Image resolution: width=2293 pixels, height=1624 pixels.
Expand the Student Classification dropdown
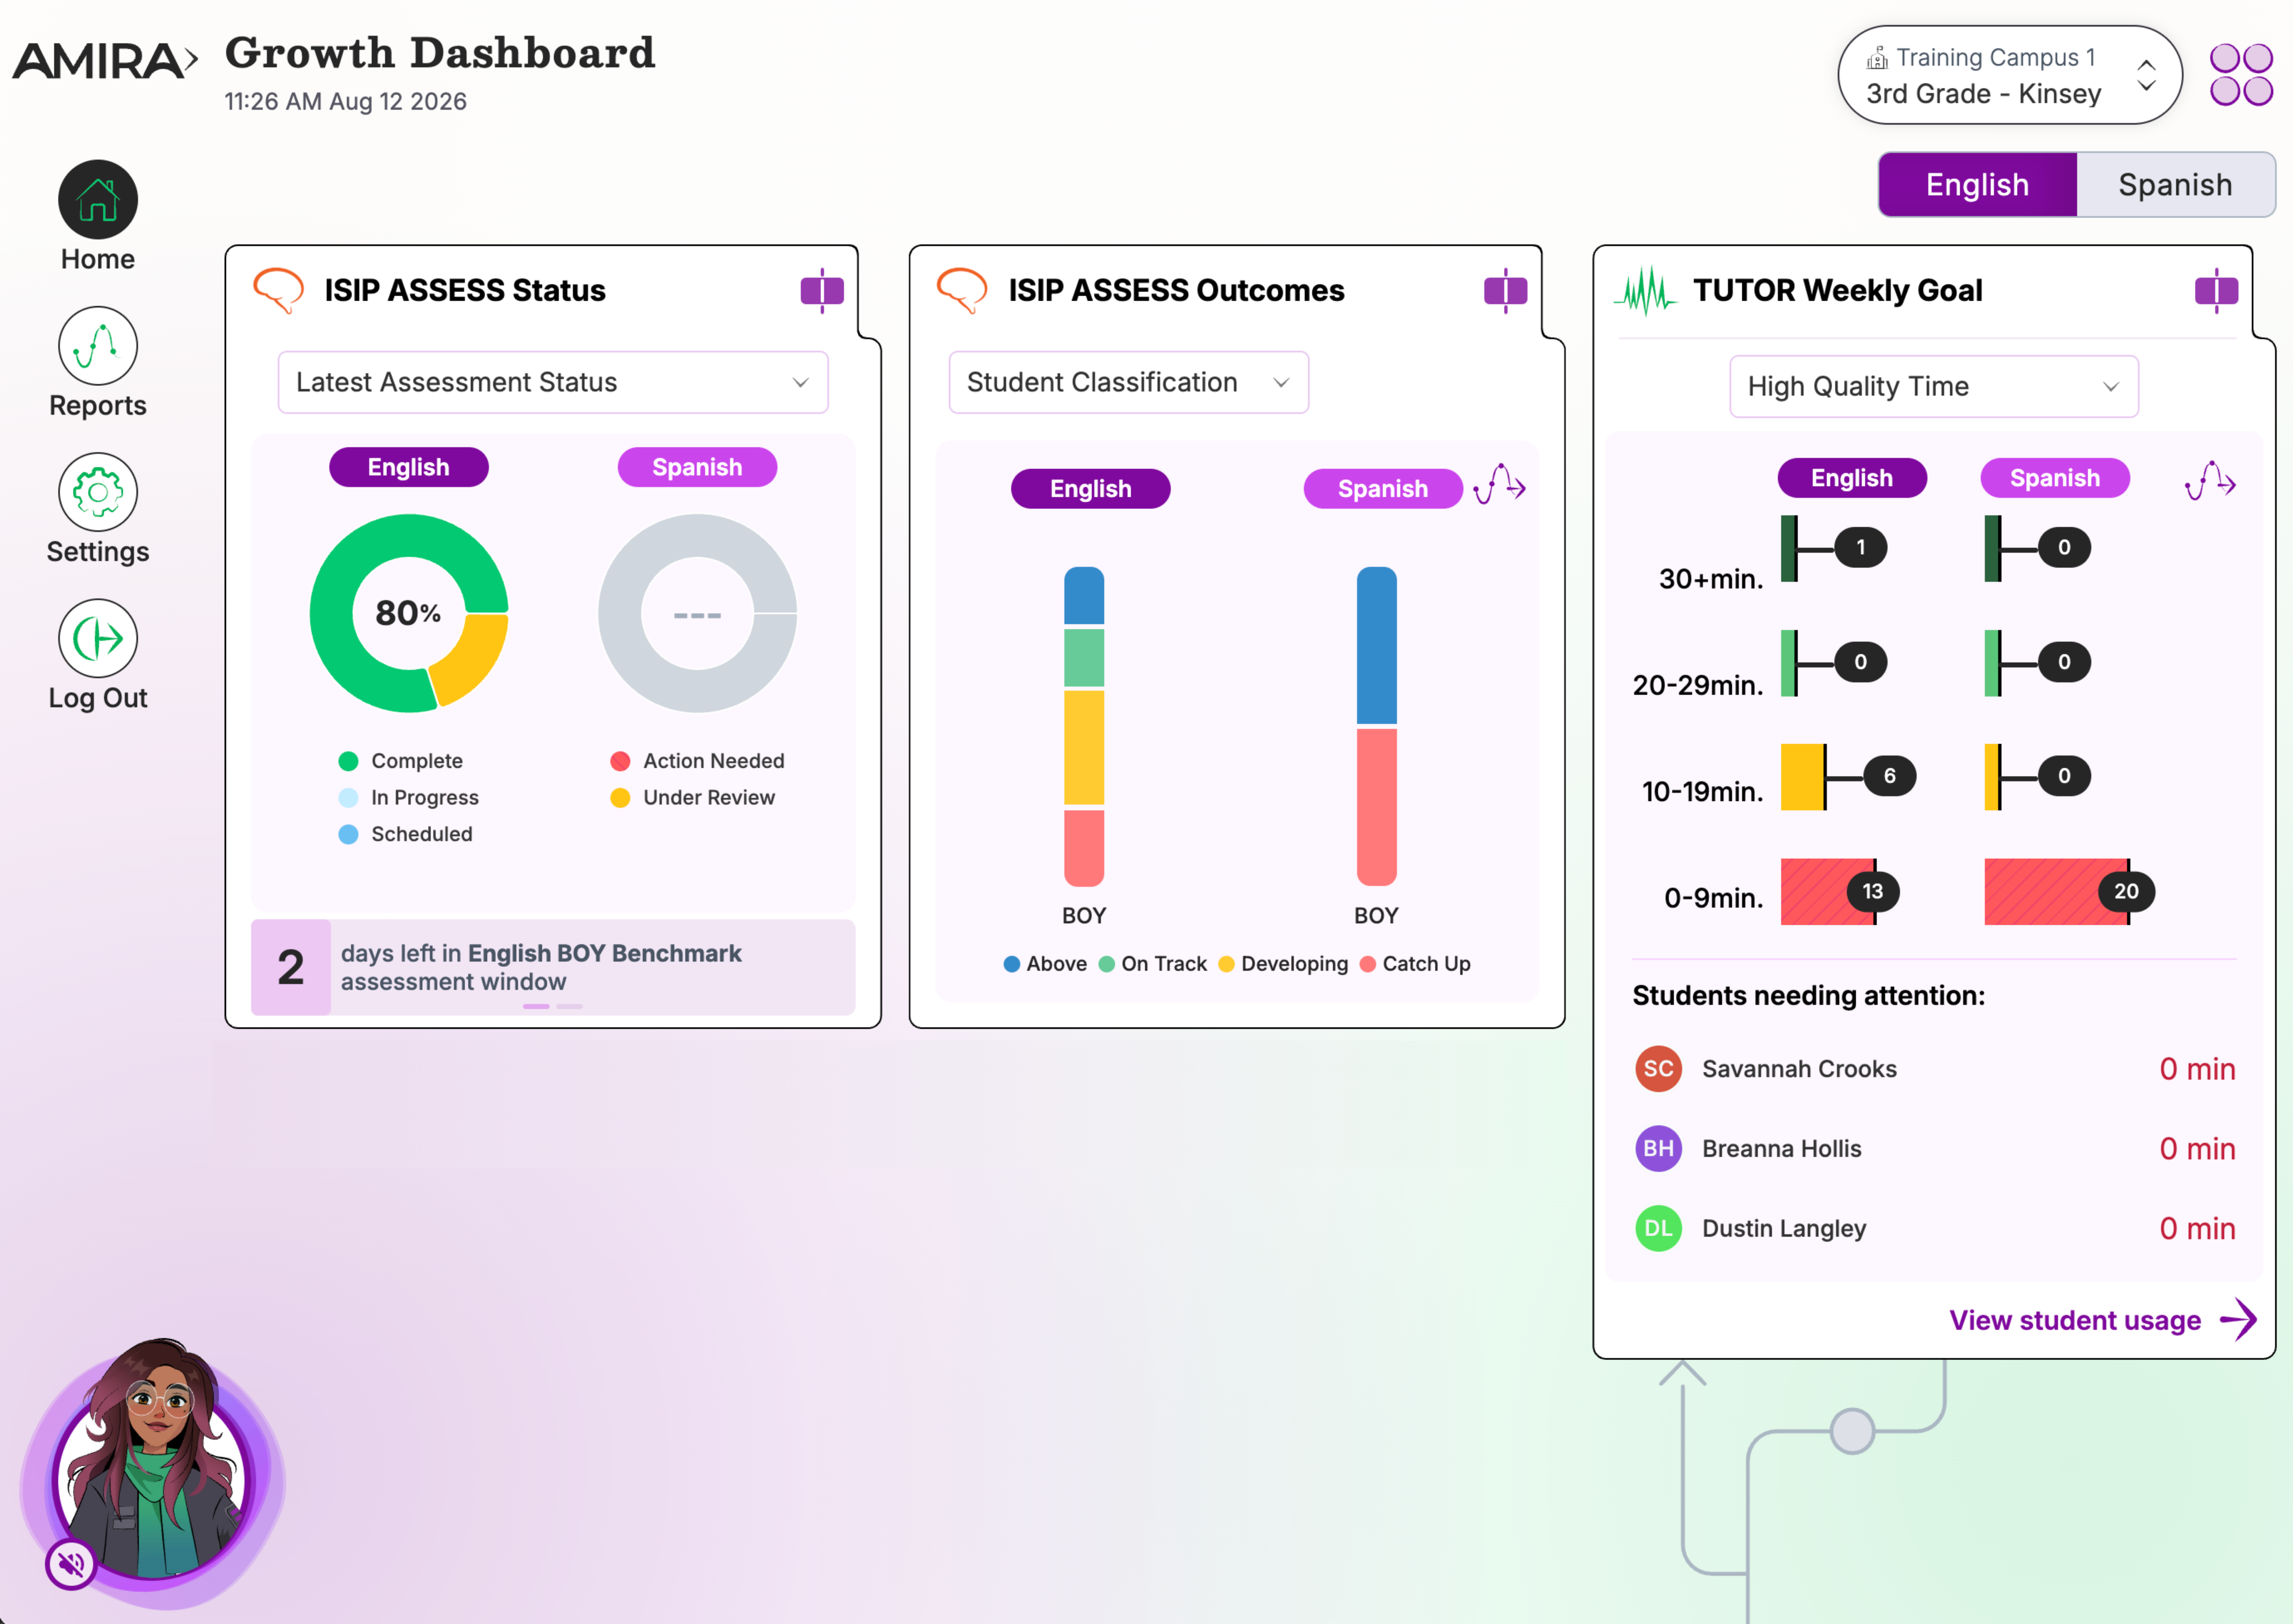pos(1128,382)
